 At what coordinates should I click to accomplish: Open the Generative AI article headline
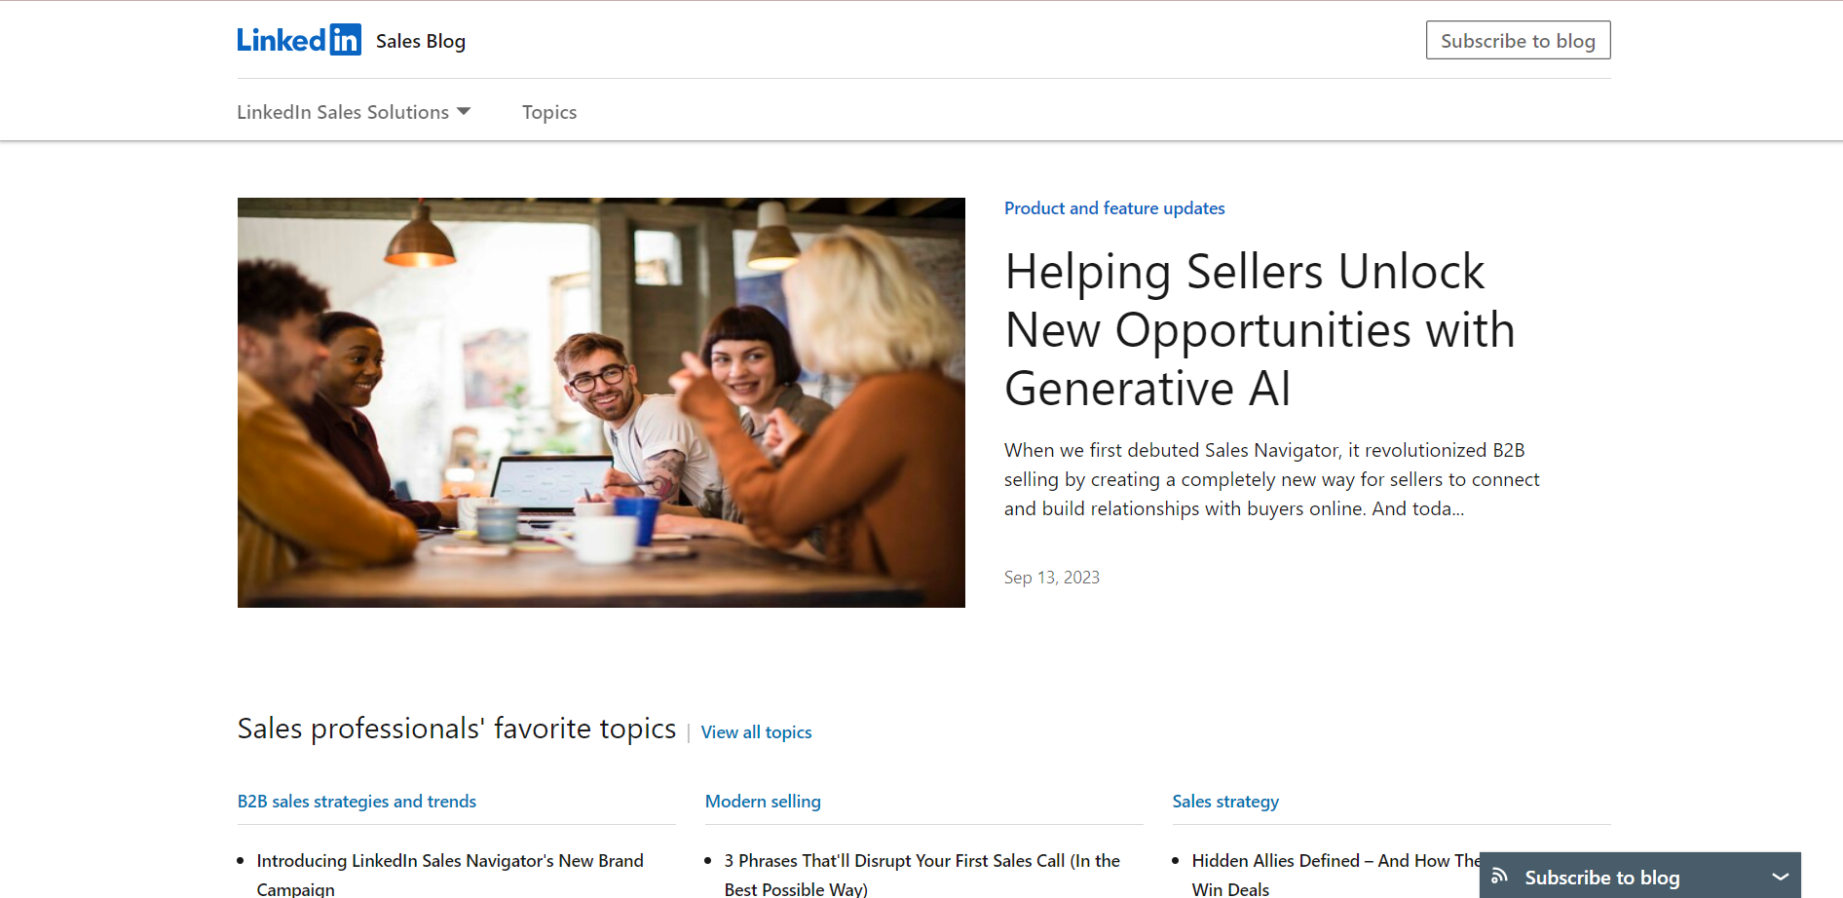[1260, 329]
